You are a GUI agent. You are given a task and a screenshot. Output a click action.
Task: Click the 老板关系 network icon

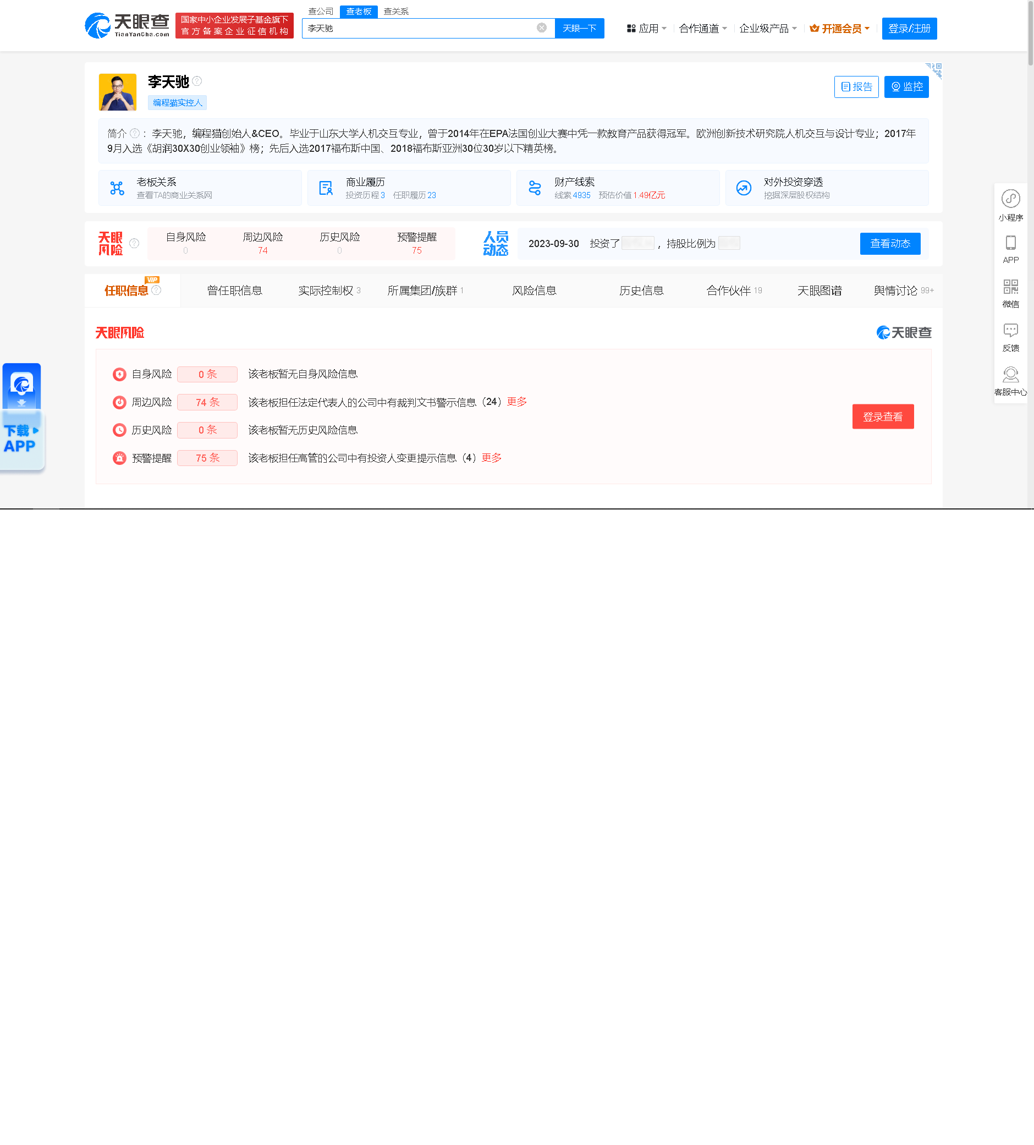[117, 188]
